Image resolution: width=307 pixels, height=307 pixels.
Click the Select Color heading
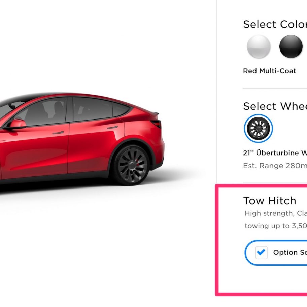point(275,24)
